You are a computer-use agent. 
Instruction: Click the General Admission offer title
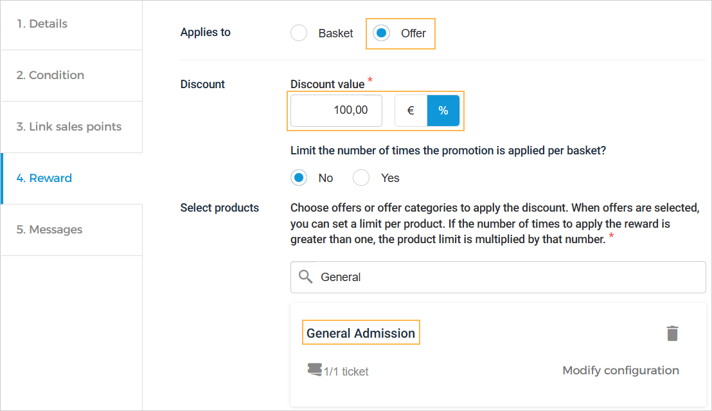360,333
